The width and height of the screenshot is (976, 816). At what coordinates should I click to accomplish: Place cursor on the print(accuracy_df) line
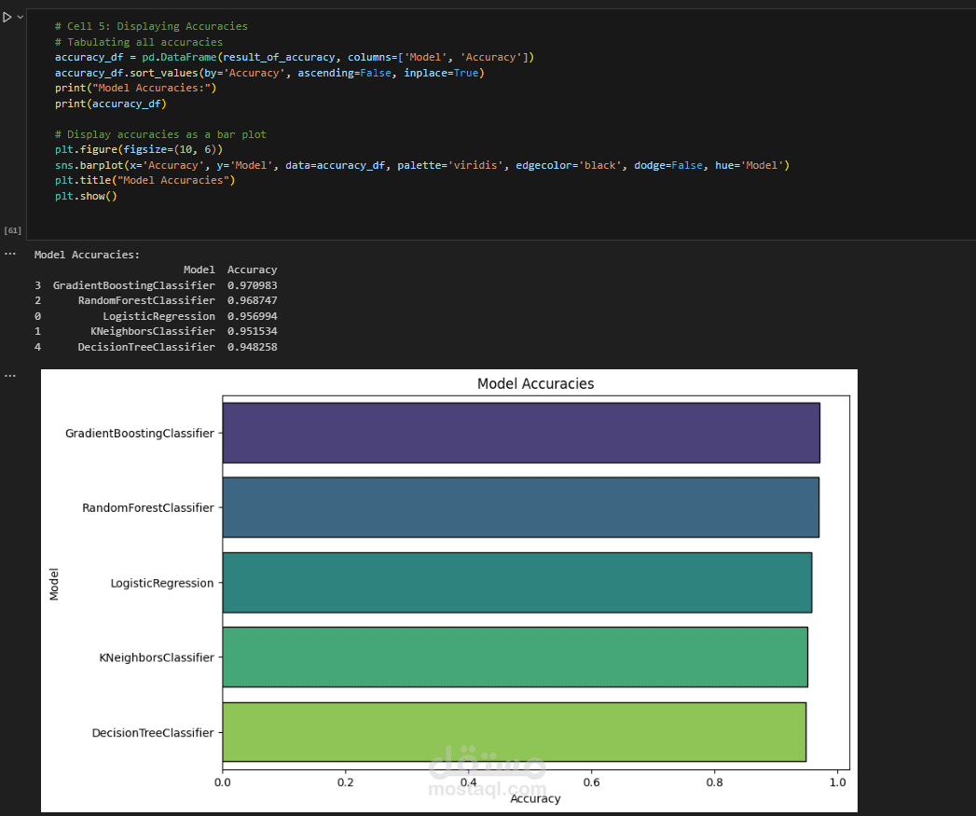(110, 104)
